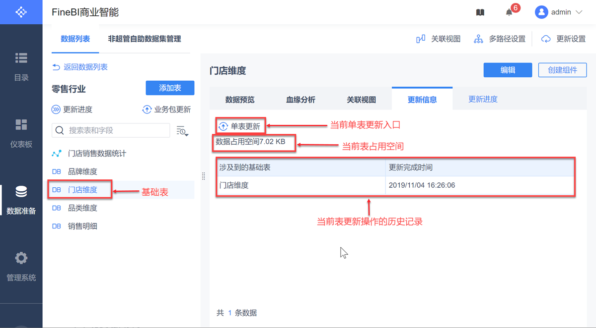Click the 添加表 button

point(170,88)
